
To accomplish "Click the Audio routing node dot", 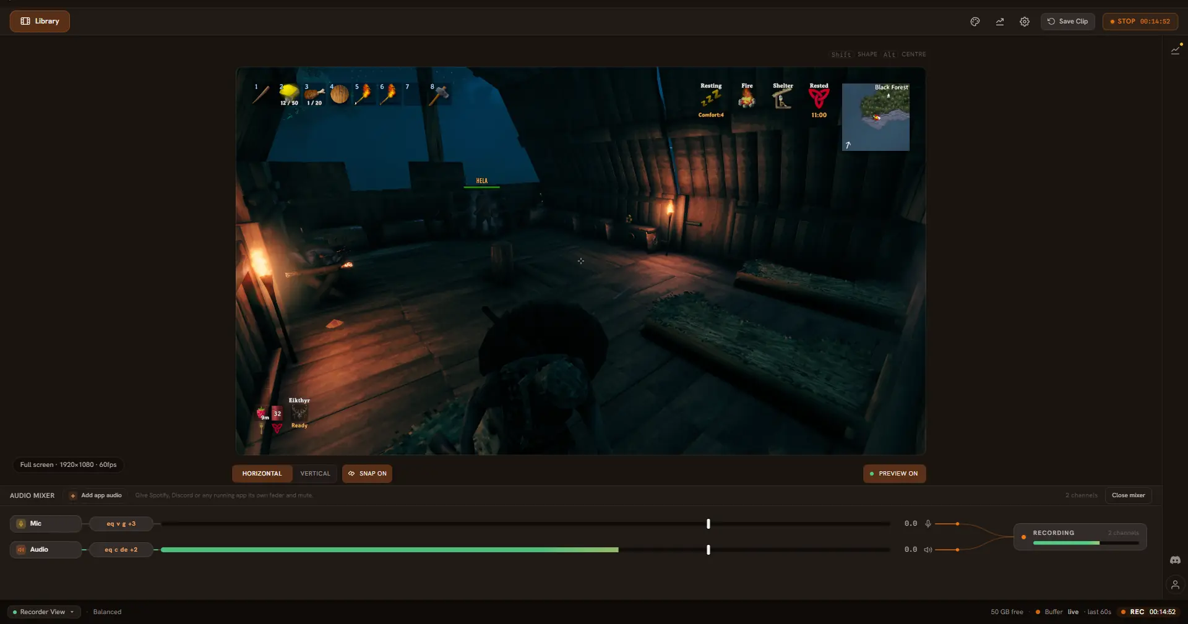I will pyautogui.click(x=957, y=550).
